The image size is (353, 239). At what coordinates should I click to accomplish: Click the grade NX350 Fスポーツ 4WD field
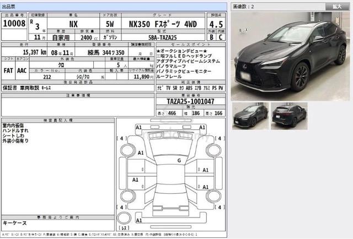click(163, 24)
